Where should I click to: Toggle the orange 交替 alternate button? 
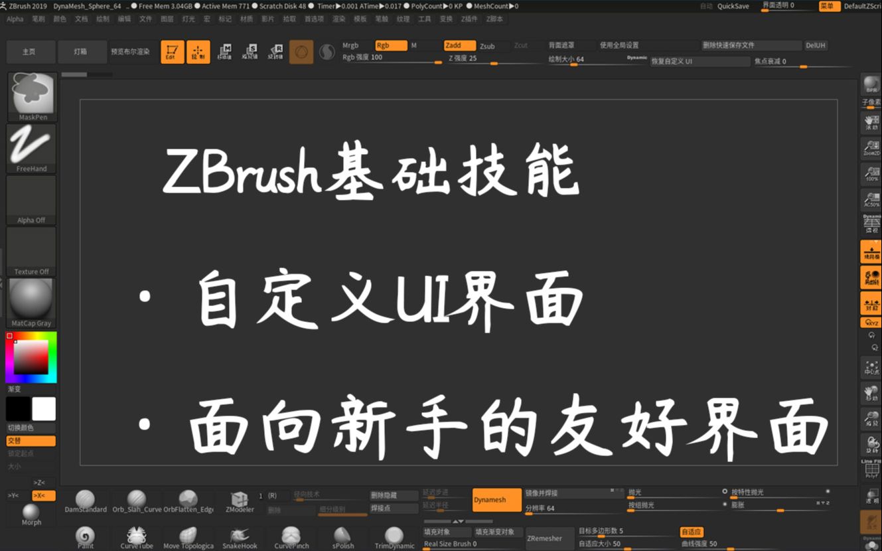[x=31, y=441]
